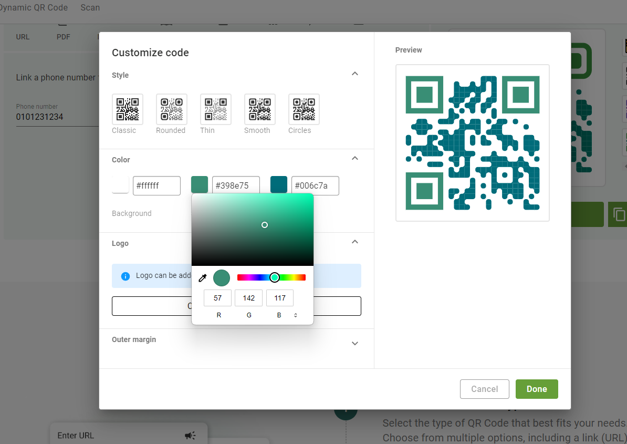Click the Customize code heading
This screenshot has width=627, height=444.
[x=150, y=53]
